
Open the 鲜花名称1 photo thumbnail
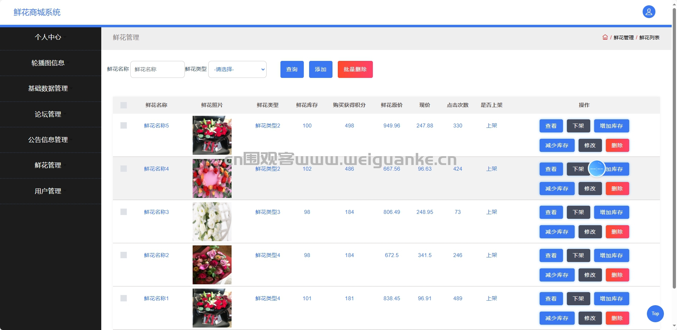[x=212, y=308]
